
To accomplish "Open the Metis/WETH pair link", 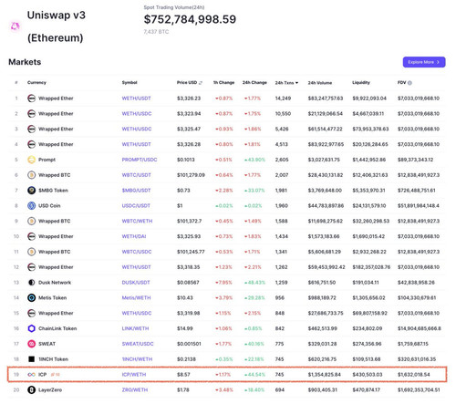I will pos(136,298).
